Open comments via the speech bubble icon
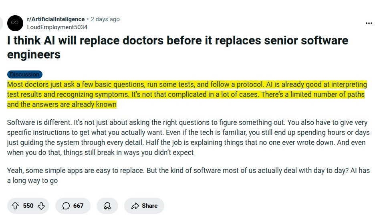This screenshot has height=219, width=381. pyautogui.click(x=66, y=206)
